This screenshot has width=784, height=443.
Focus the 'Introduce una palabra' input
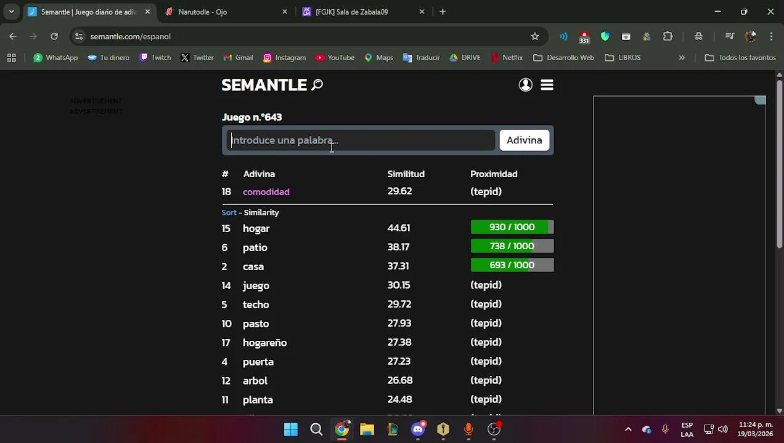click(361, 140)
